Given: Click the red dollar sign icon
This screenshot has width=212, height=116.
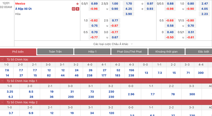Looking at the screenshot, I should (x=78, y=9).
